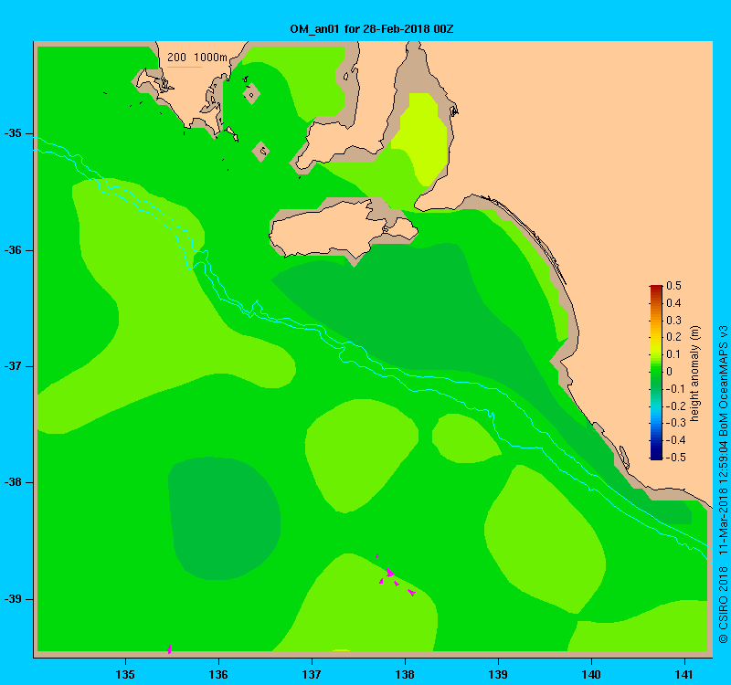Click the 0 value on color scale
This screenshot has width=731, height=685.
(670, 372)
